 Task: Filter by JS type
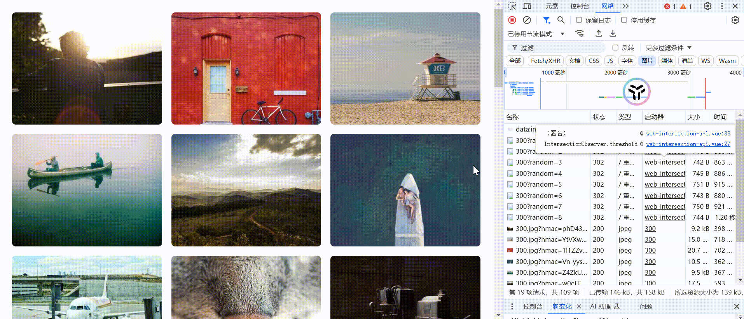coord(610,61)
